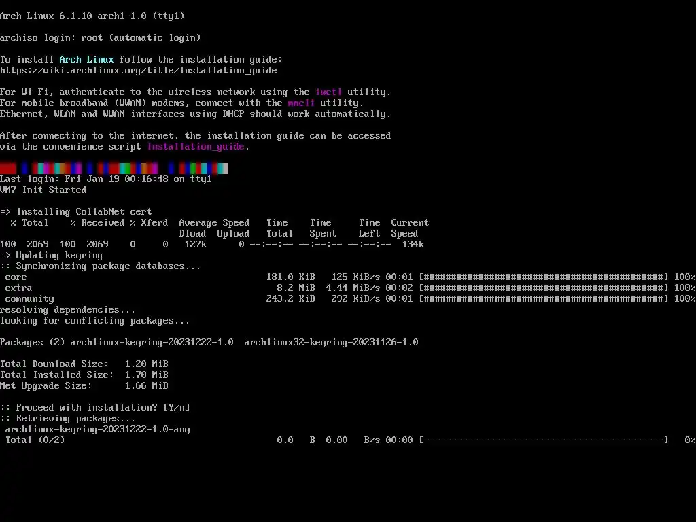This screenshot has height=522, width=696.
Task: Click archlinux-keyring-20231222-1.0 in Packages line
Action: (152, 343)
